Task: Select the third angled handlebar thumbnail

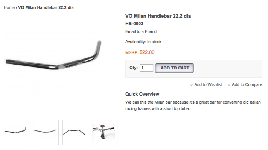Action: (x=75, y=132)
